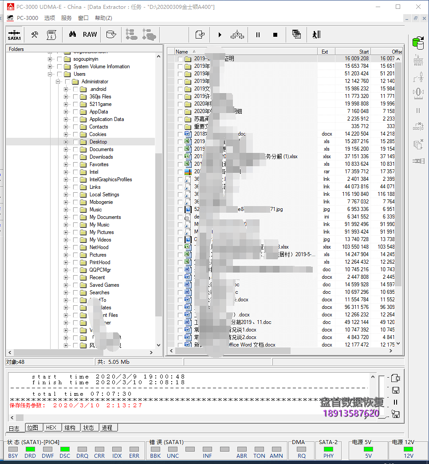Viewport: 429px width, 464px height.
Task: Check the file row with start 16 009 208
Action: (180, 59)
